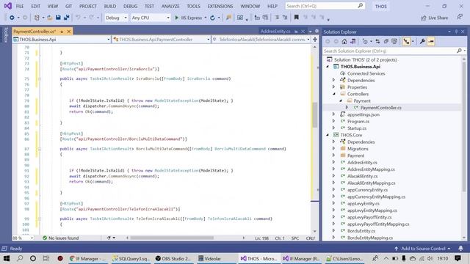This screenshot has width=470, height=264.
Task: Toggle pin on the AddresEntity.cs preview tab
Action: click(x=296, y=31)
